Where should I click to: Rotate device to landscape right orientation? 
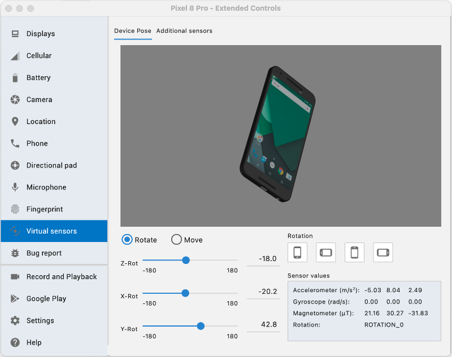[x=383, y=253]
